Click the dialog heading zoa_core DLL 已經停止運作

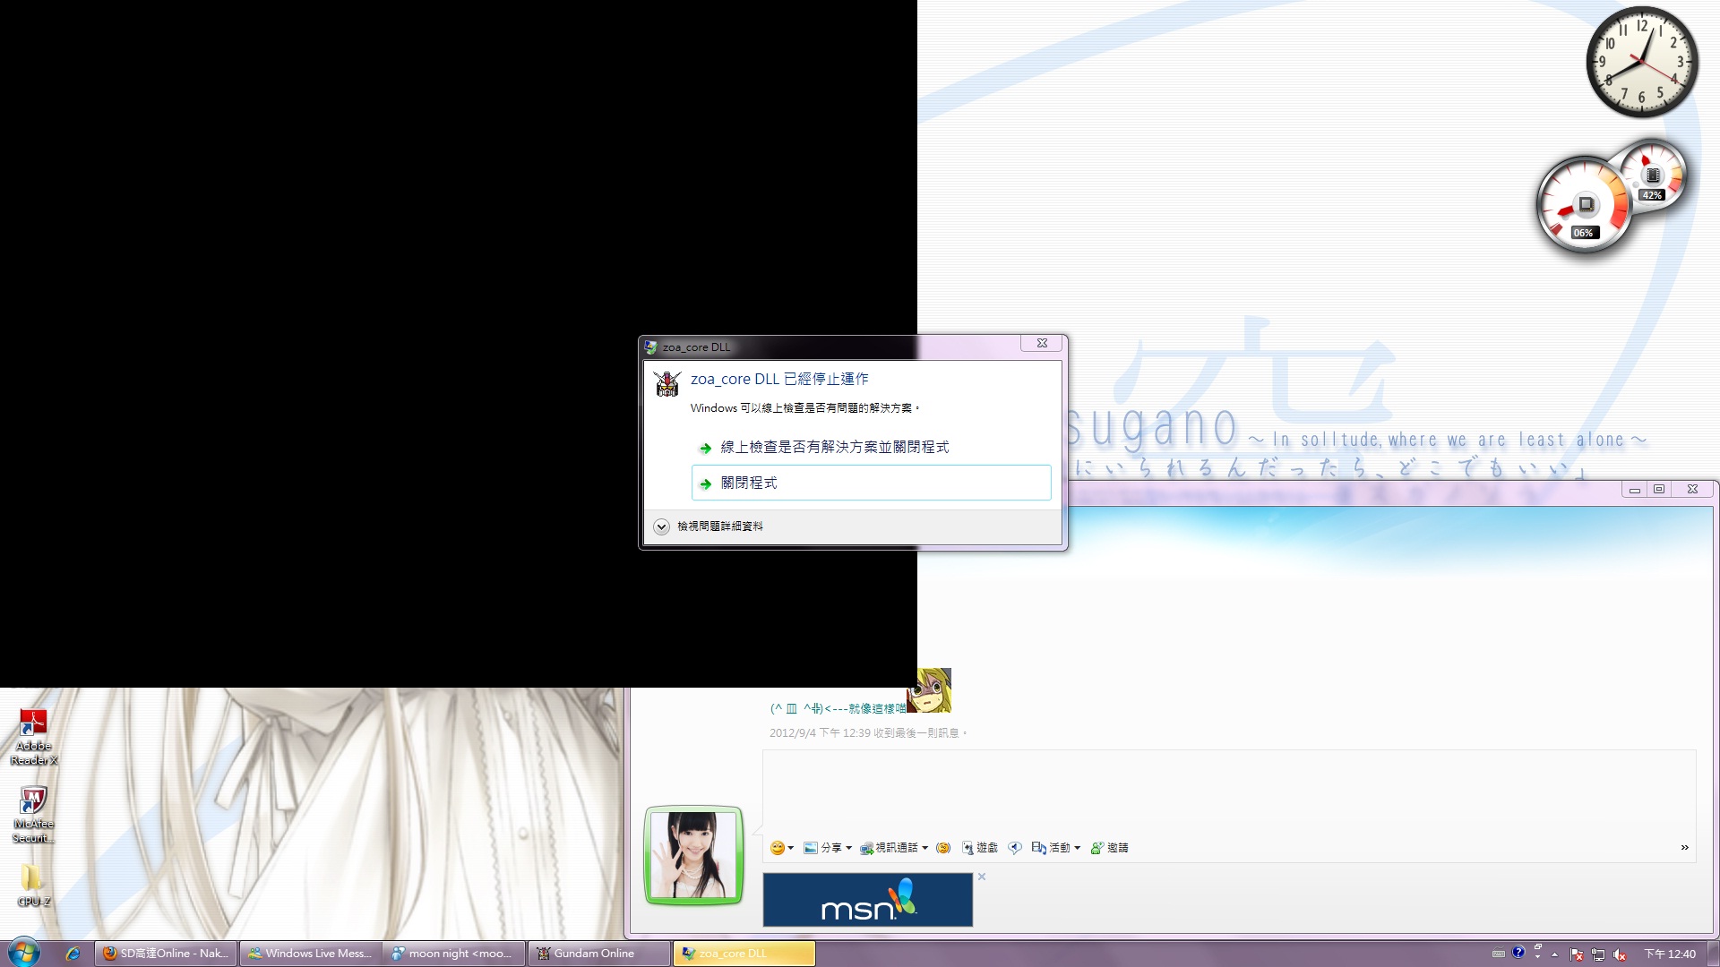click(779, 380)
